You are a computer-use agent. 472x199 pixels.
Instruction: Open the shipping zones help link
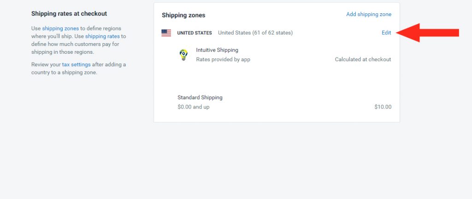point(60,28)
